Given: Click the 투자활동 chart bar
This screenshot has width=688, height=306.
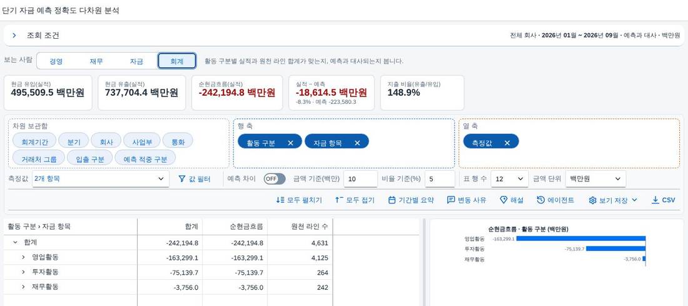Looking at the screenshot, I should click(615, 249).
